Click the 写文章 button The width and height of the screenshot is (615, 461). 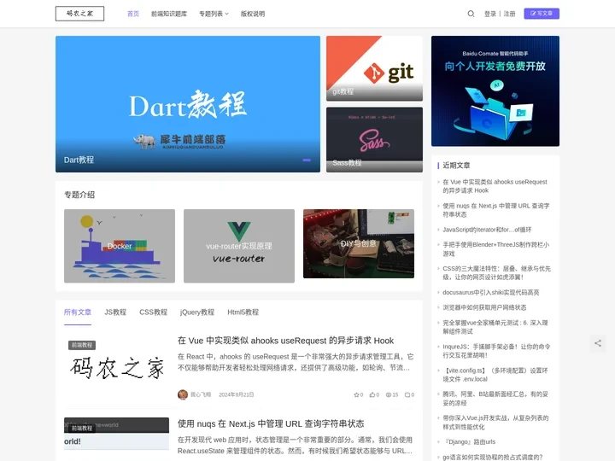542,14
